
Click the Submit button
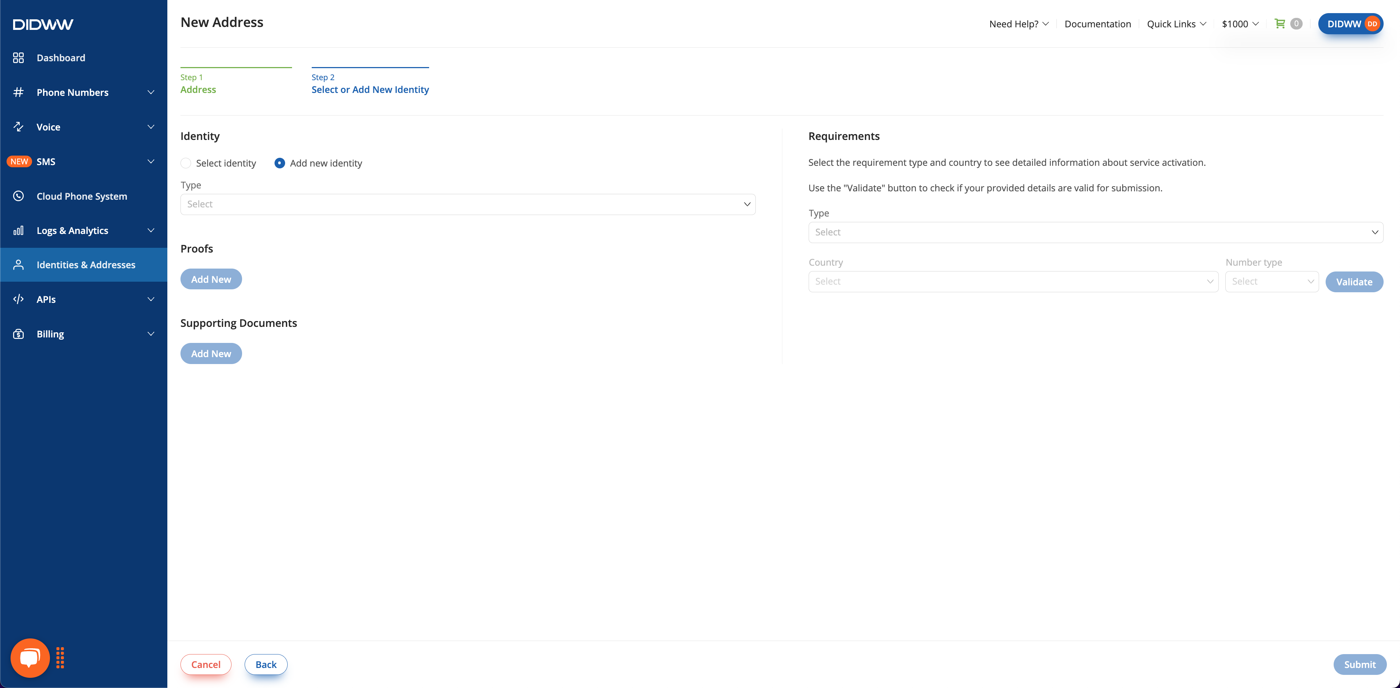pos(1360,664)
